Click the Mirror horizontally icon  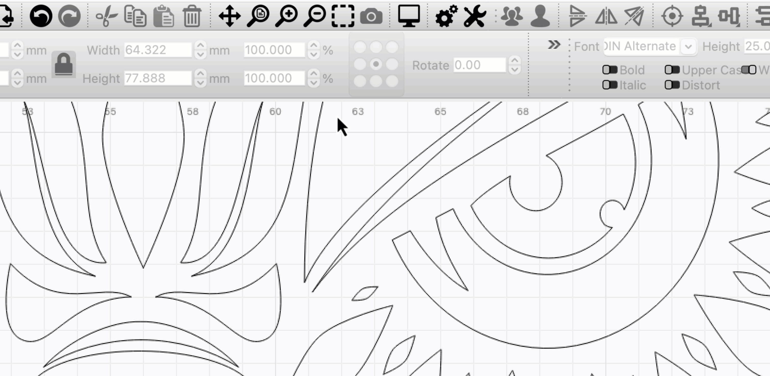pos(606,16)
